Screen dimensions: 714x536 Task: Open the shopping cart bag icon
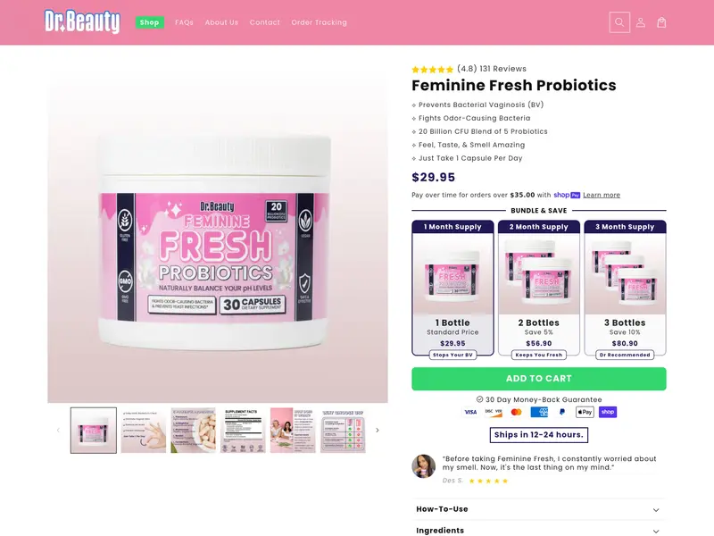point(661,22)
